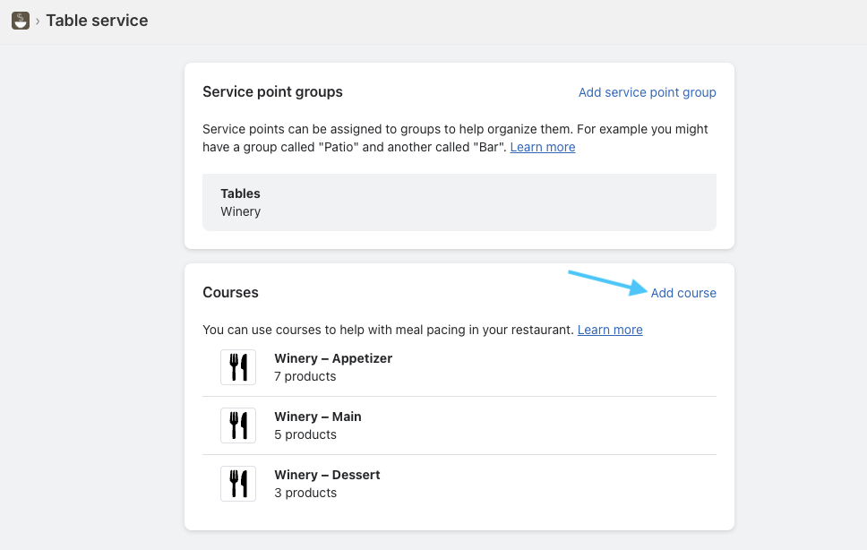The height and width of the screenshot is (550, 867).
Task: Click the Winery – Main fork and knife icon
Action: coord(238,425)
